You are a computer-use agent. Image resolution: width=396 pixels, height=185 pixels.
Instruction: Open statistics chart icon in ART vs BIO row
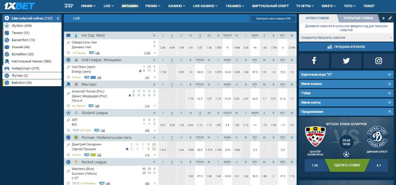tap(103, 130)
